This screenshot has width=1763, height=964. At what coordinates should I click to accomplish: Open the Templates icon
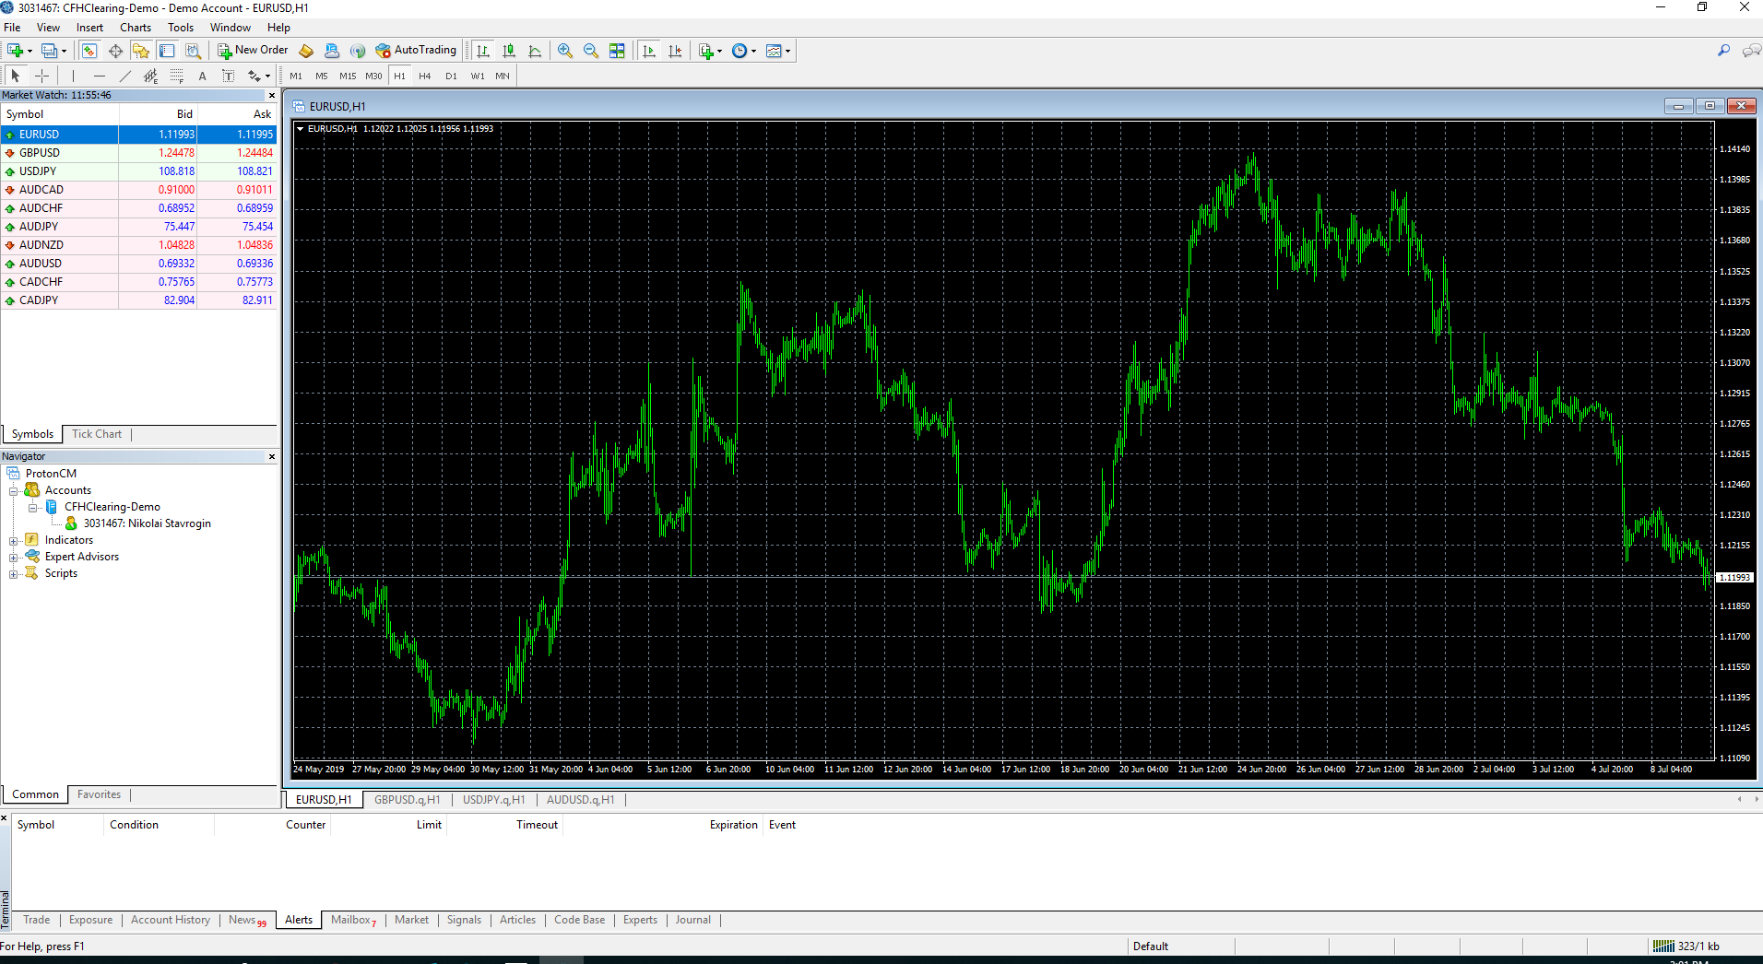[x=774, y=51]
